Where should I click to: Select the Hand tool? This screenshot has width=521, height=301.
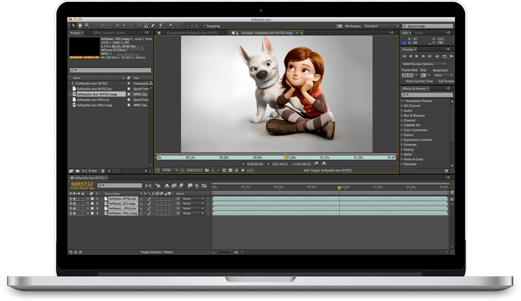click(80, 26)
